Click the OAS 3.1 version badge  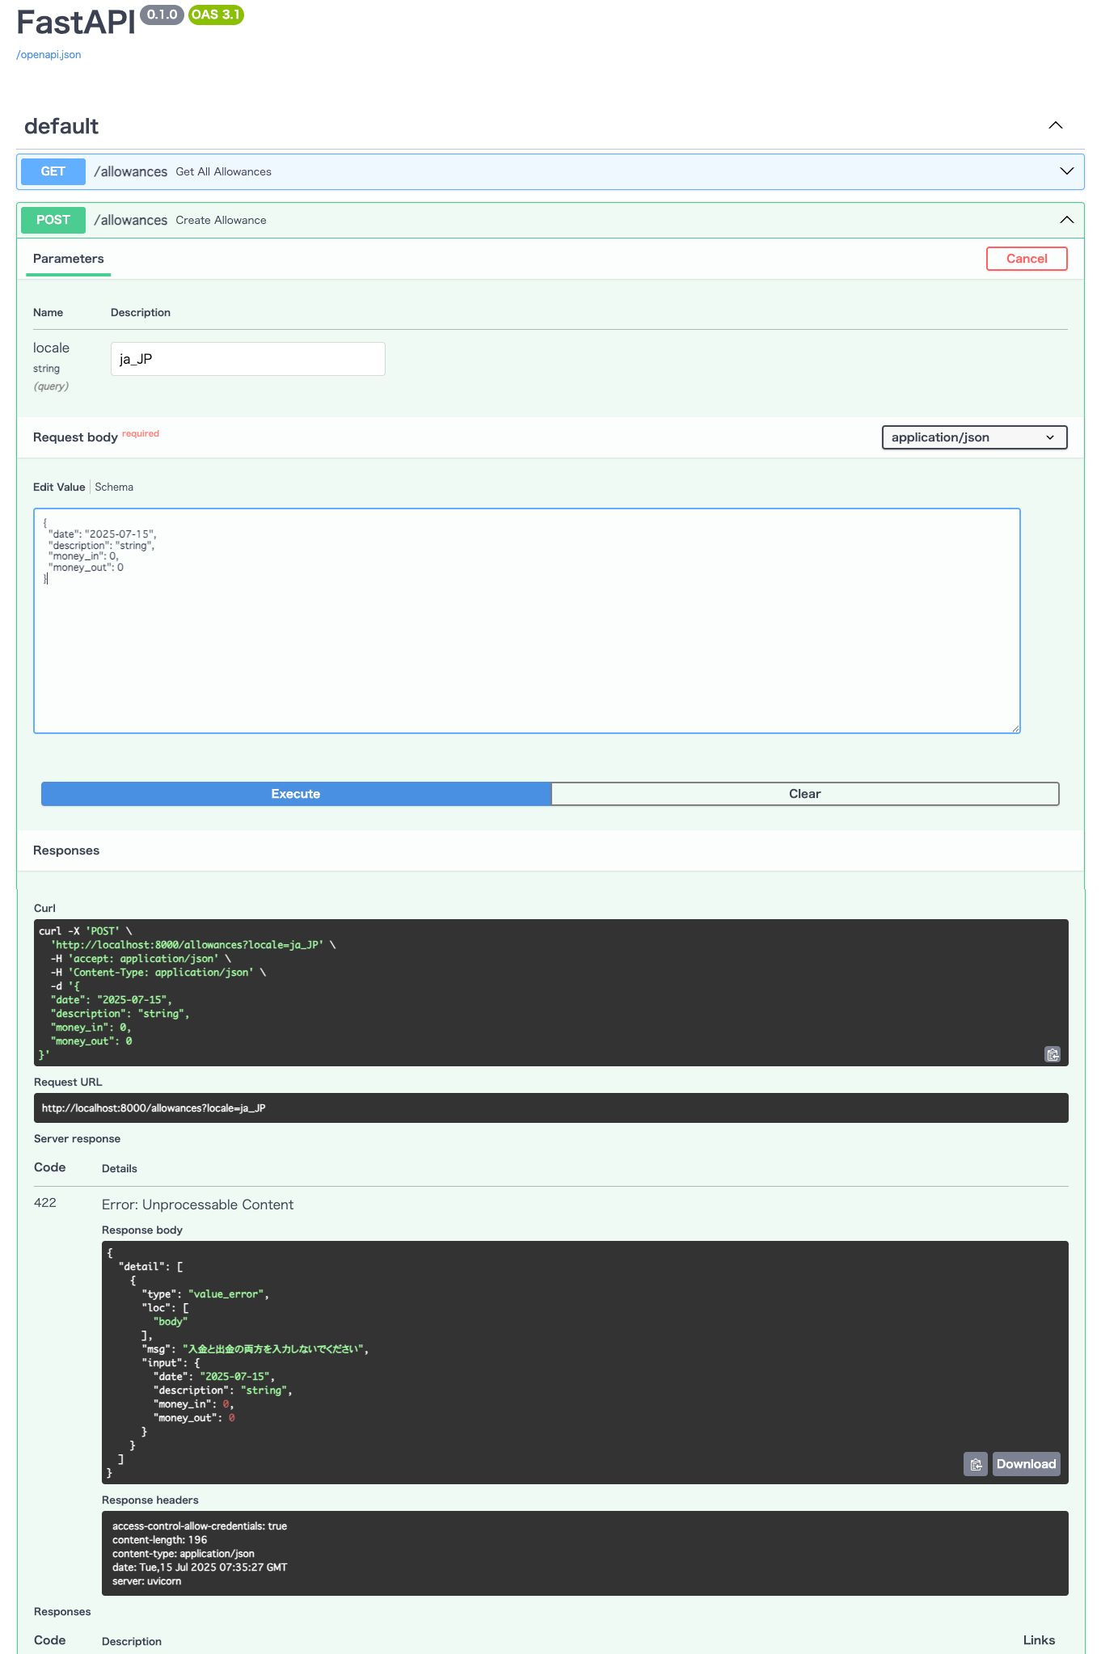[x=216, y=15]
